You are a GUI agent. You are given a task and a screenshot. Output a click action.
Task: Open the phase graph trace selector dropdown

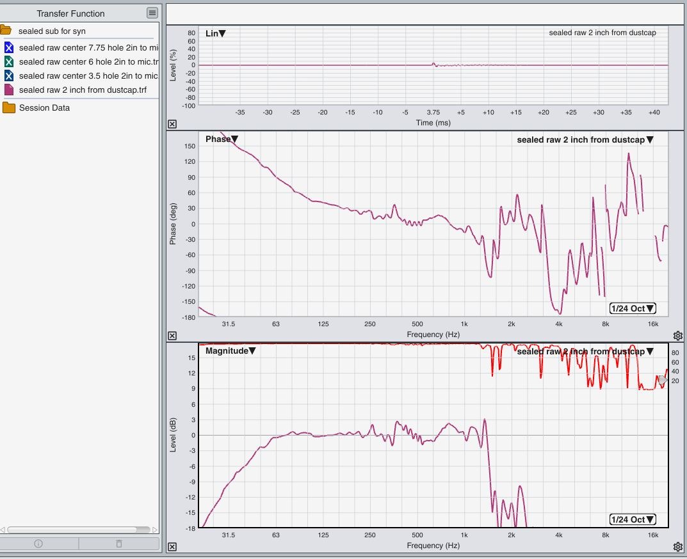(x=585, y=139)
